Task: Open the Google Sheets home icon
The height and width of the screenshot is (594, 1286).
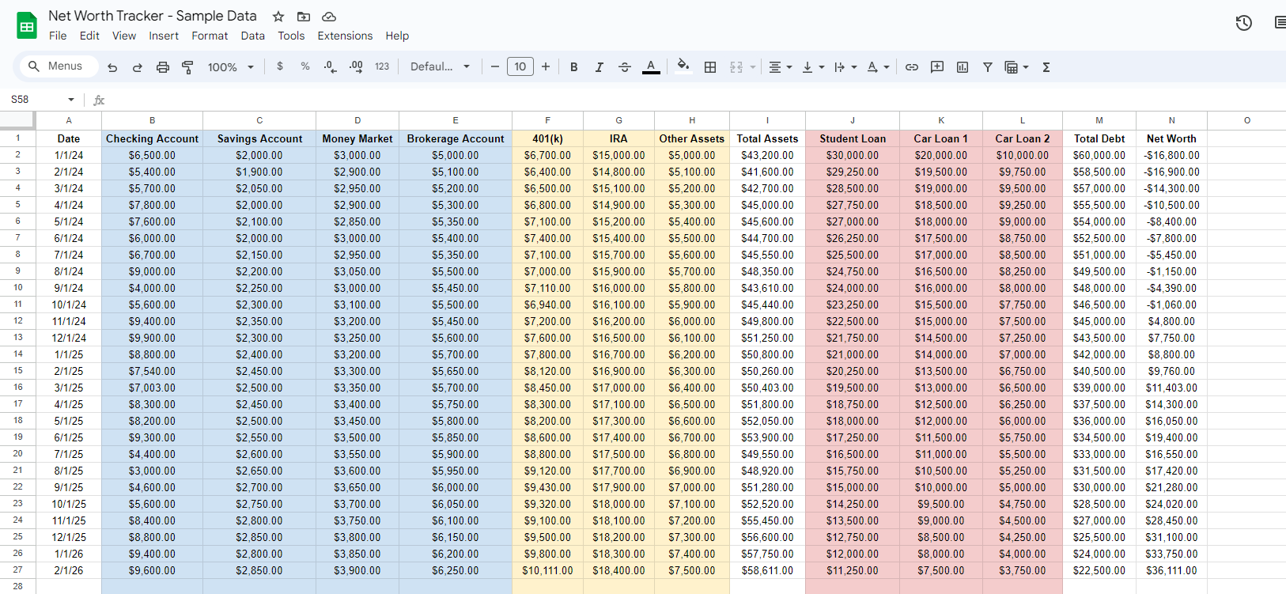Action: pyautogui.click(x=27, y=25)
